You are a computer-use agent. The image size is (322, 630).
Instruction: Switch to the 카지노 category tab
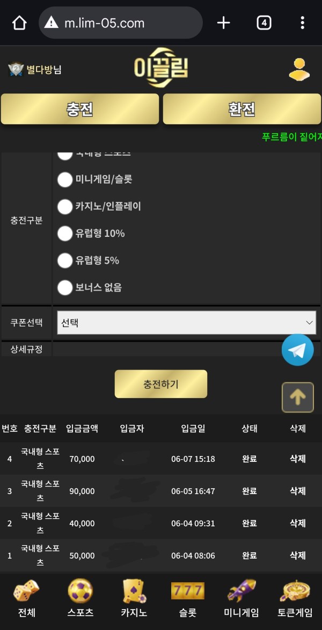pyautogui.click(x=134, y=598)
